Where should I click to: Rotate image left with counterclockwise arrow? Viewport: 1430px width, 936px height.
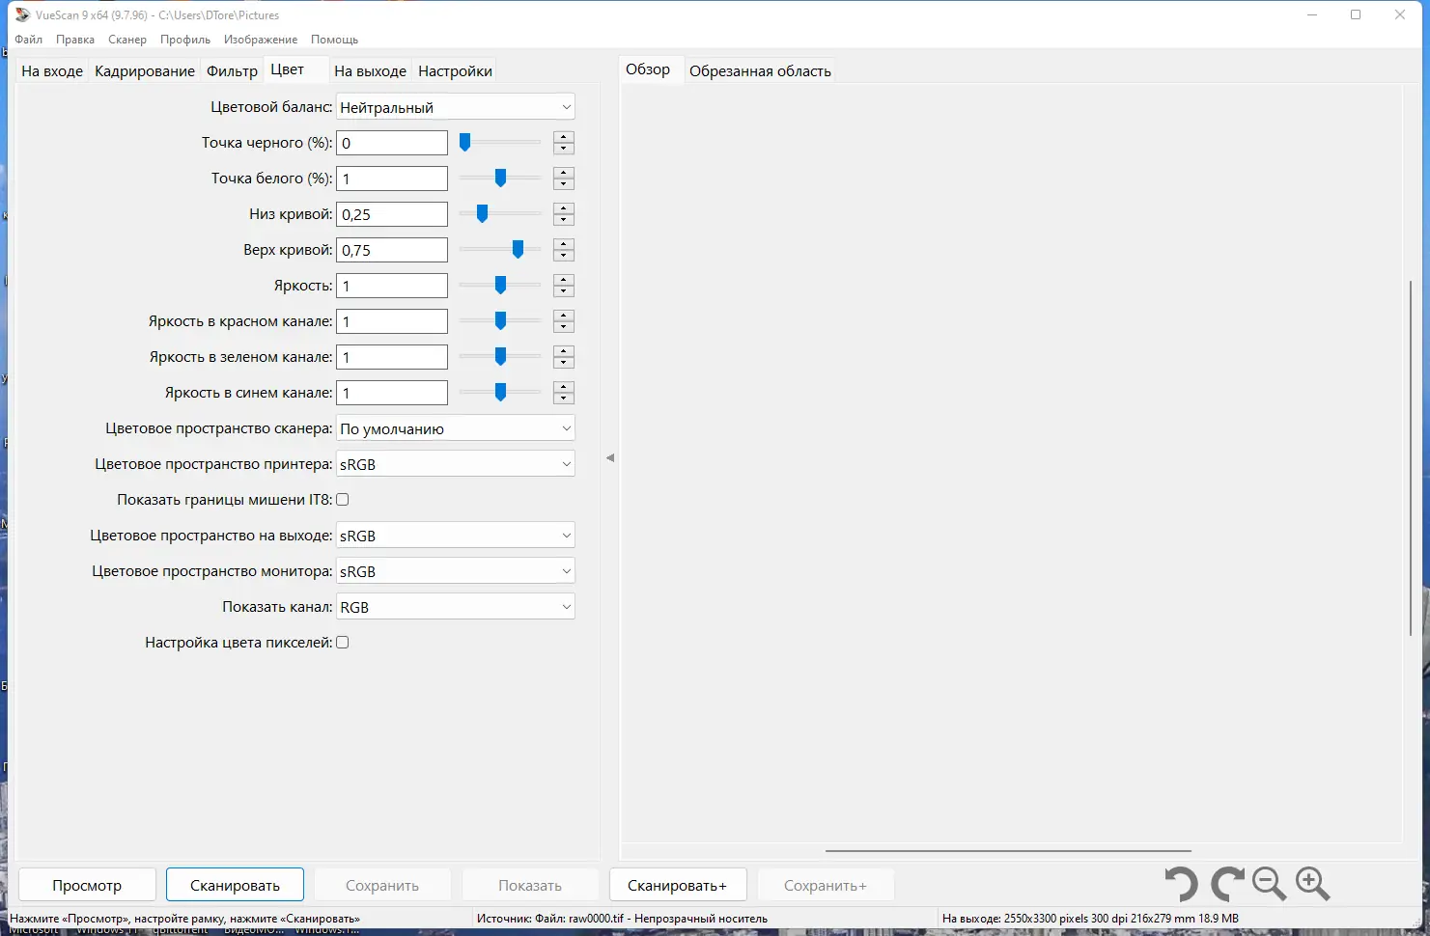pyautogui.click(x=1181, y=884)
